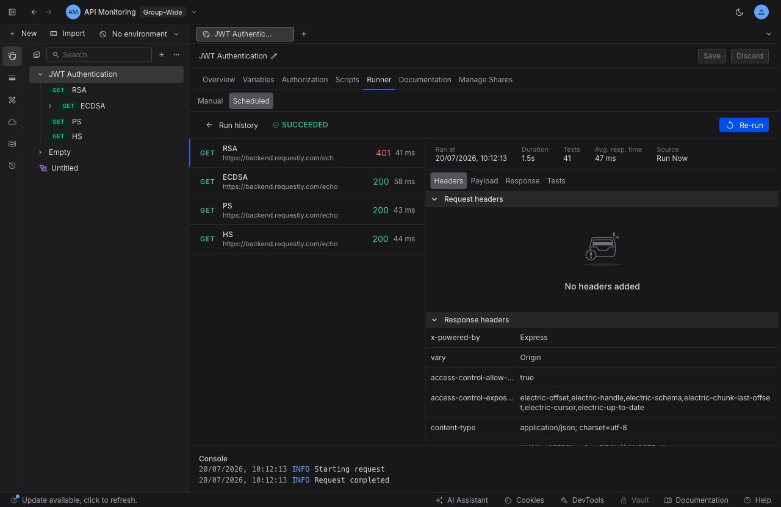Select the Headers tab

click(x=448, y=181)
